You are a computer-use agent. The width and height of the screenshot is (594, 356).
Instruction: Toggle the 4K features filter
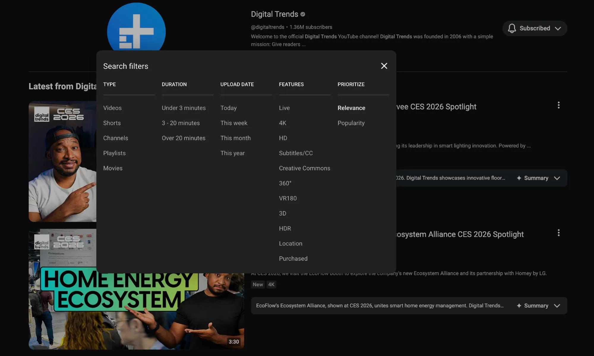(282, 123)
